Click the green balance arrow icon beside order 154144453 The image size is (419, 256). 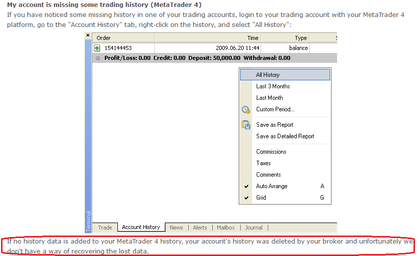point(97,48)
